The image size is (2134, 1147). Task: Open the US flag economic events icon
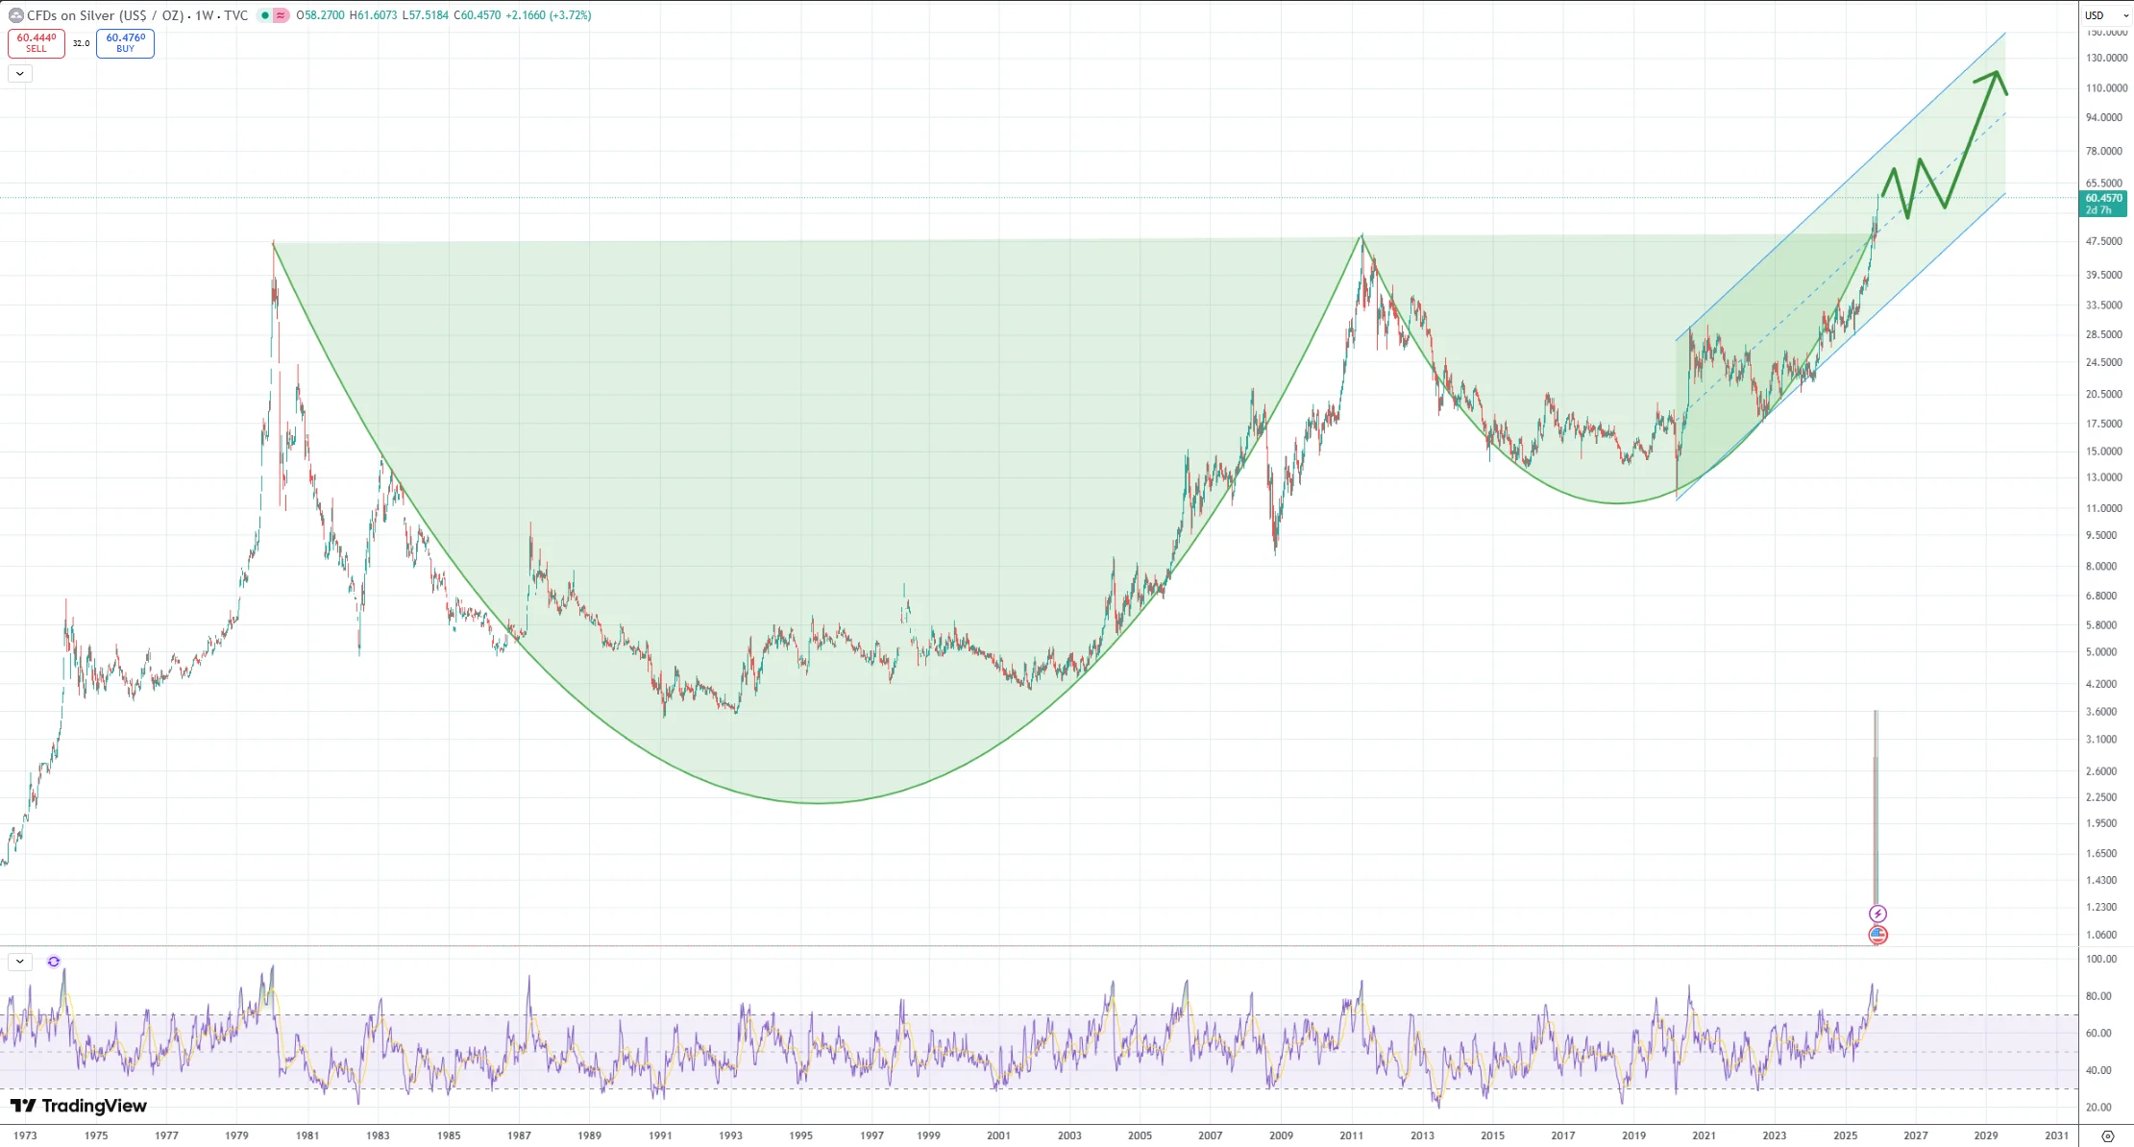1877,935
